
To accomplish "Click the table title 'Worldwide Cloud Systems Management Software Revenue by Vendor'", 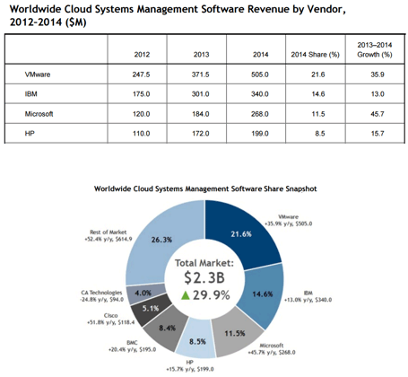I will (x=178, y=15).
